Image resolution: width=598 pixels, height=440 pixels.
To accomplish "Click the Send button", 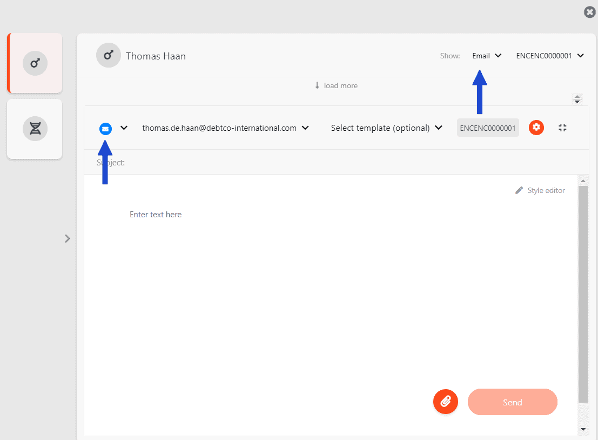I will [512, 402].
